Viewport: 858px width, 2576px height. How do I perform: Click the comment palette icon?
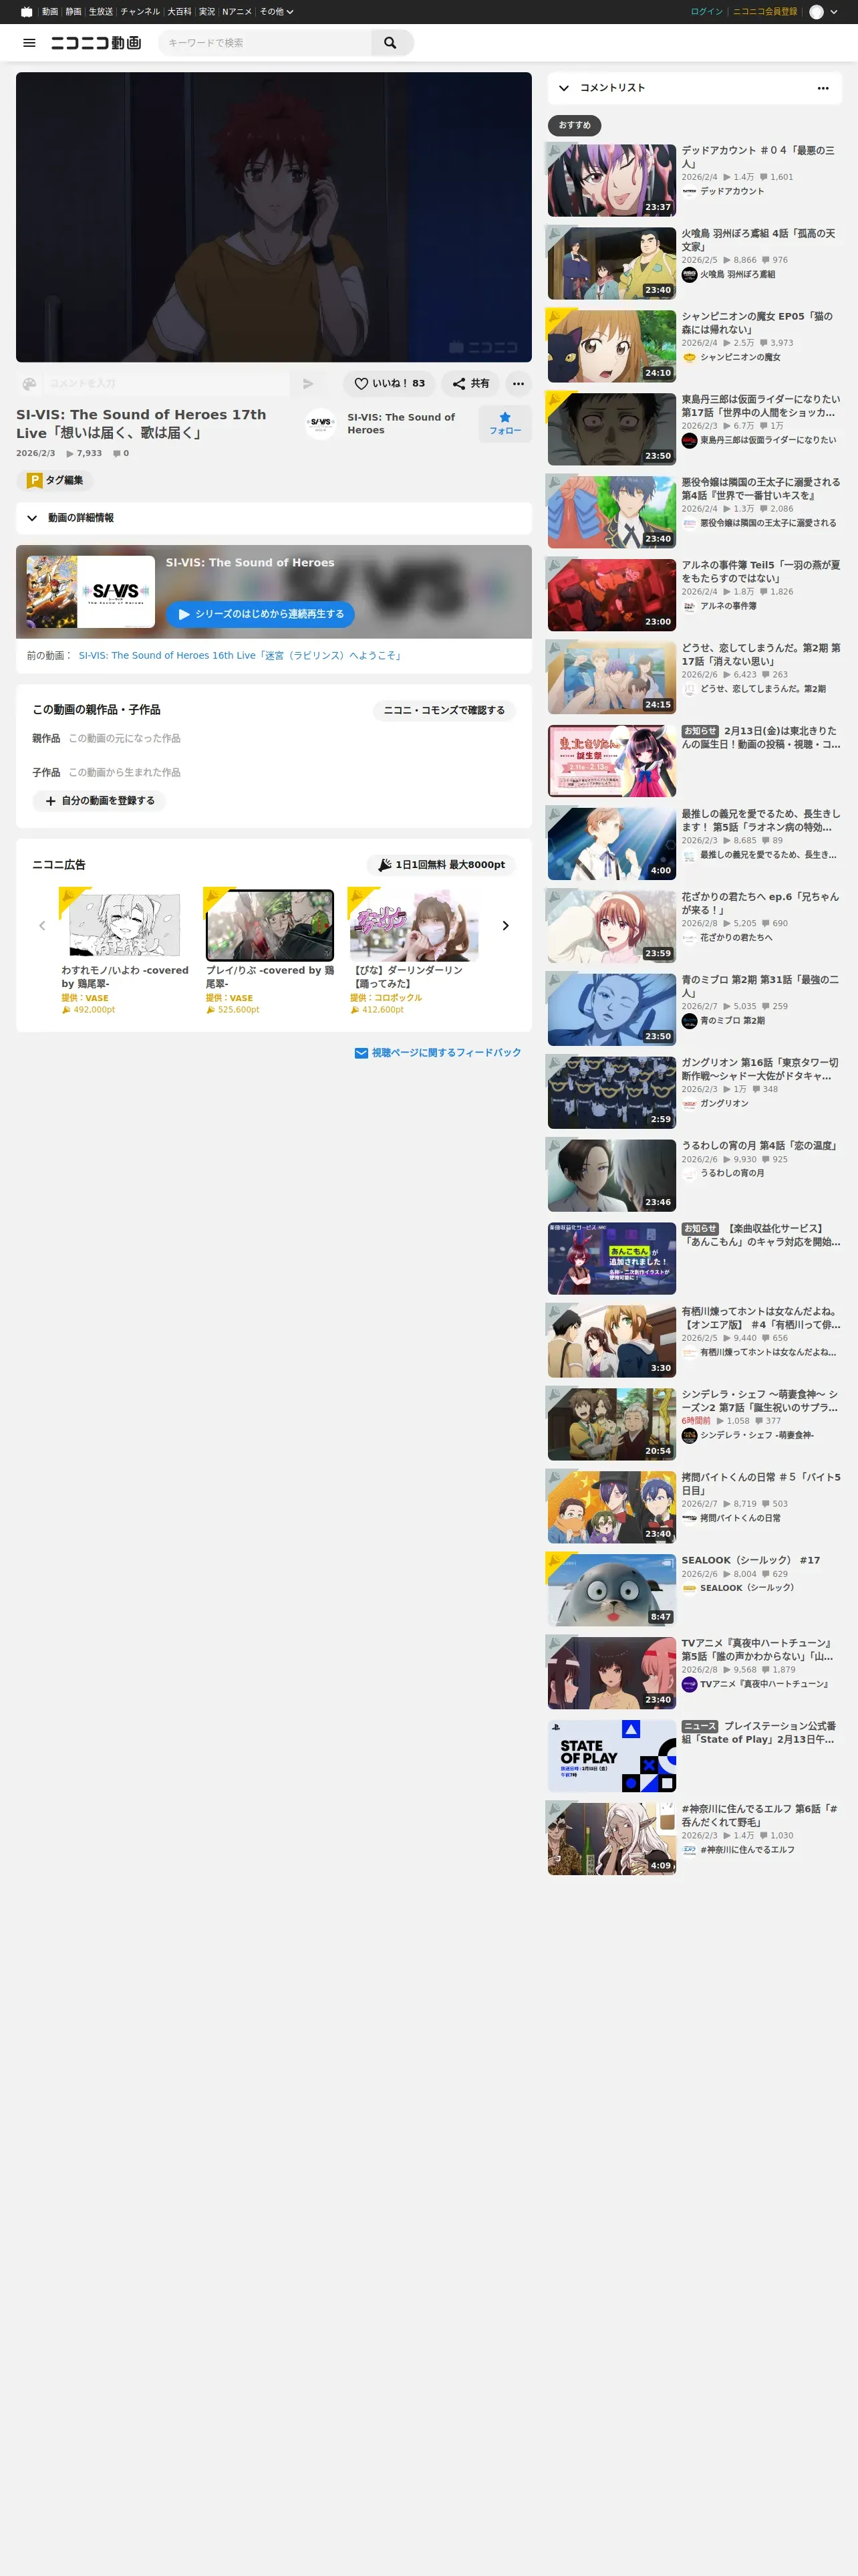29,383
